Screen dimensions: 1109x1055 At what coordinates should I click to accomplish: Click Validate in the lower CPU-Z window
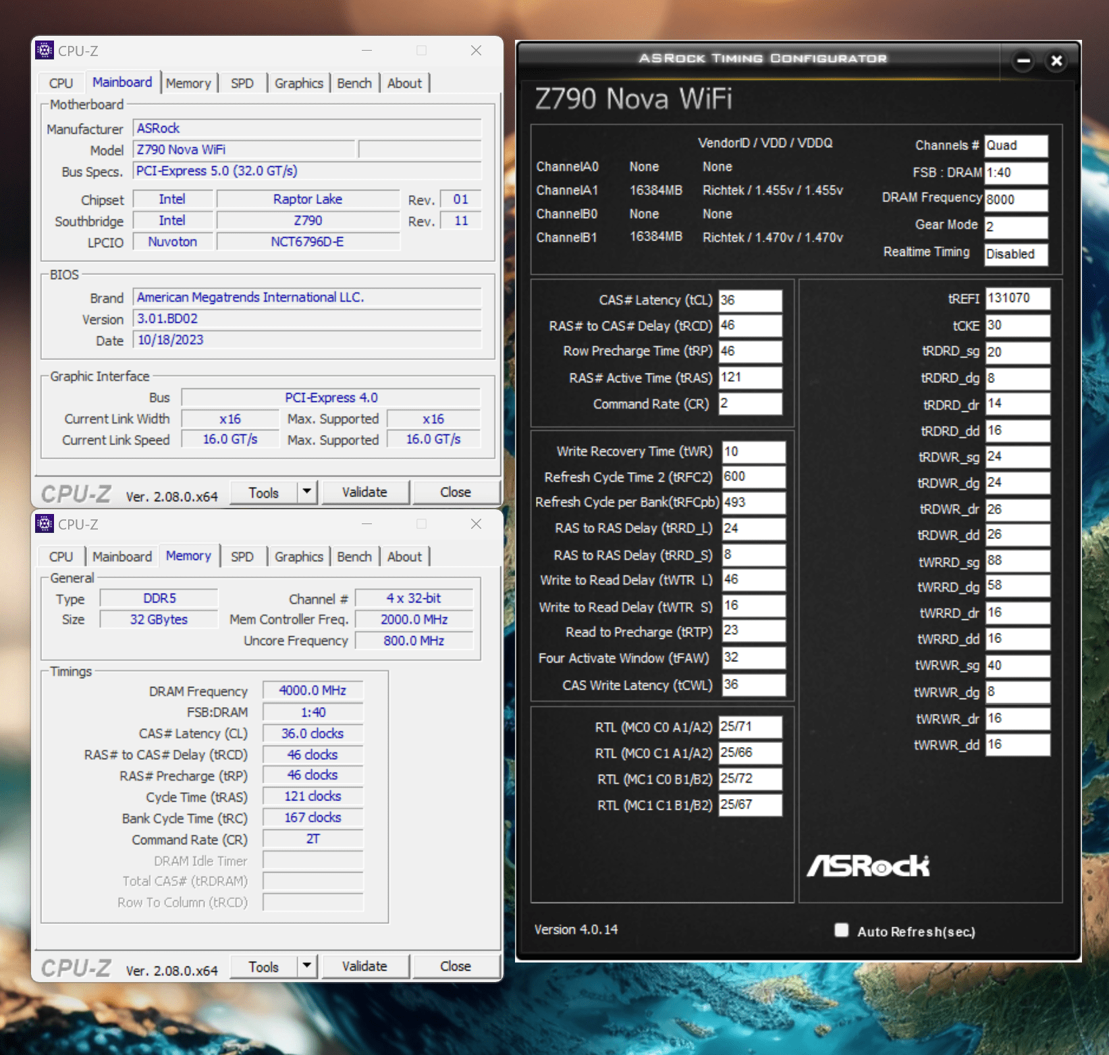[x=364, y=967]
